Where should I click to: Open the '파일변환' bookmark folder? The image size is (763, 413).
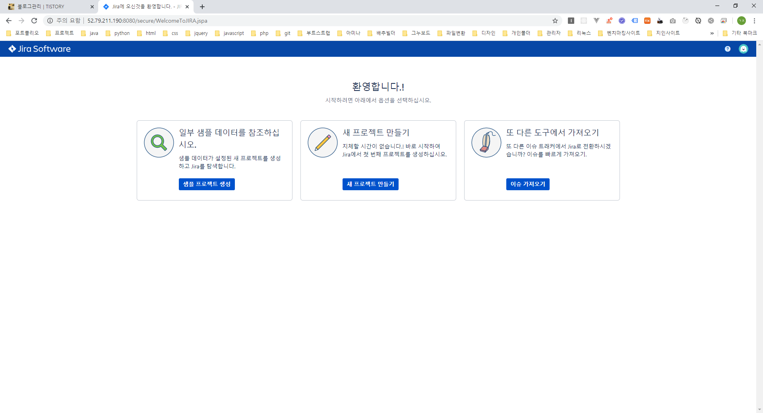click(x=451, y=33)
